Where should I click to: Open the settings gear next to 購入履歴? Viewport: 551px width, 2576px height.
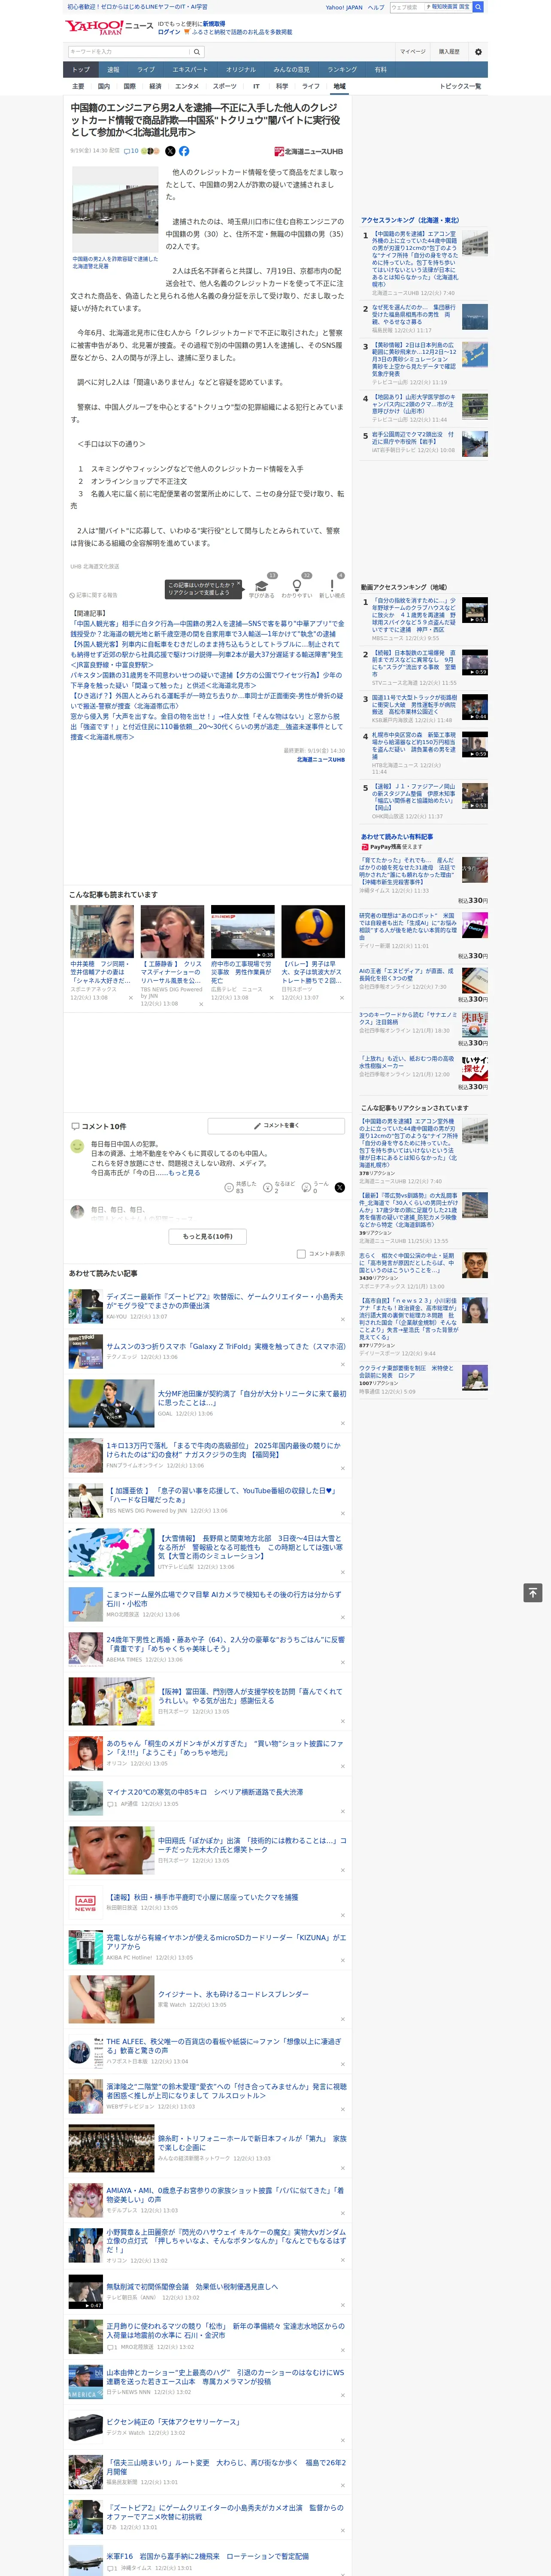click(x=478, y=51)
